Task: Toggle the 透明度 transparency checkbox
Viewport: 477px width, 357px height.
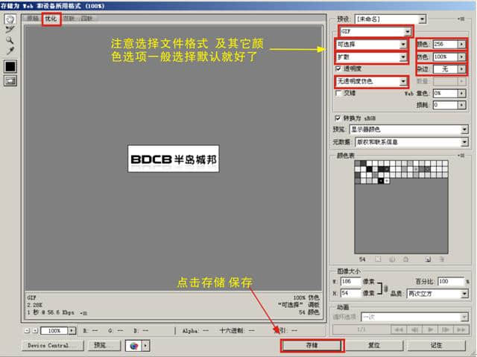Action: [340, 68]
